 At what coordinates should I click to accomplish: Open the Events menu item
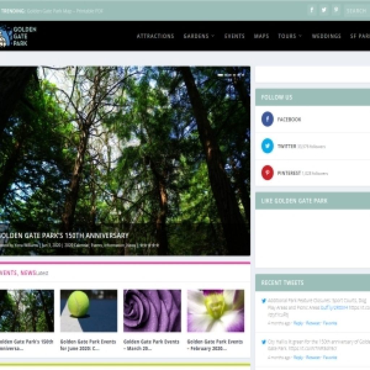tap(234, 36)
